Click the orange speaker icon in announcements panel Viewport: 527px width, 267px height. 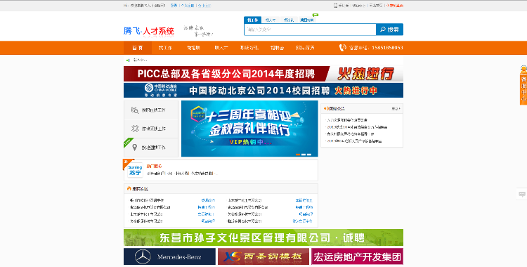tap(325, 109)
